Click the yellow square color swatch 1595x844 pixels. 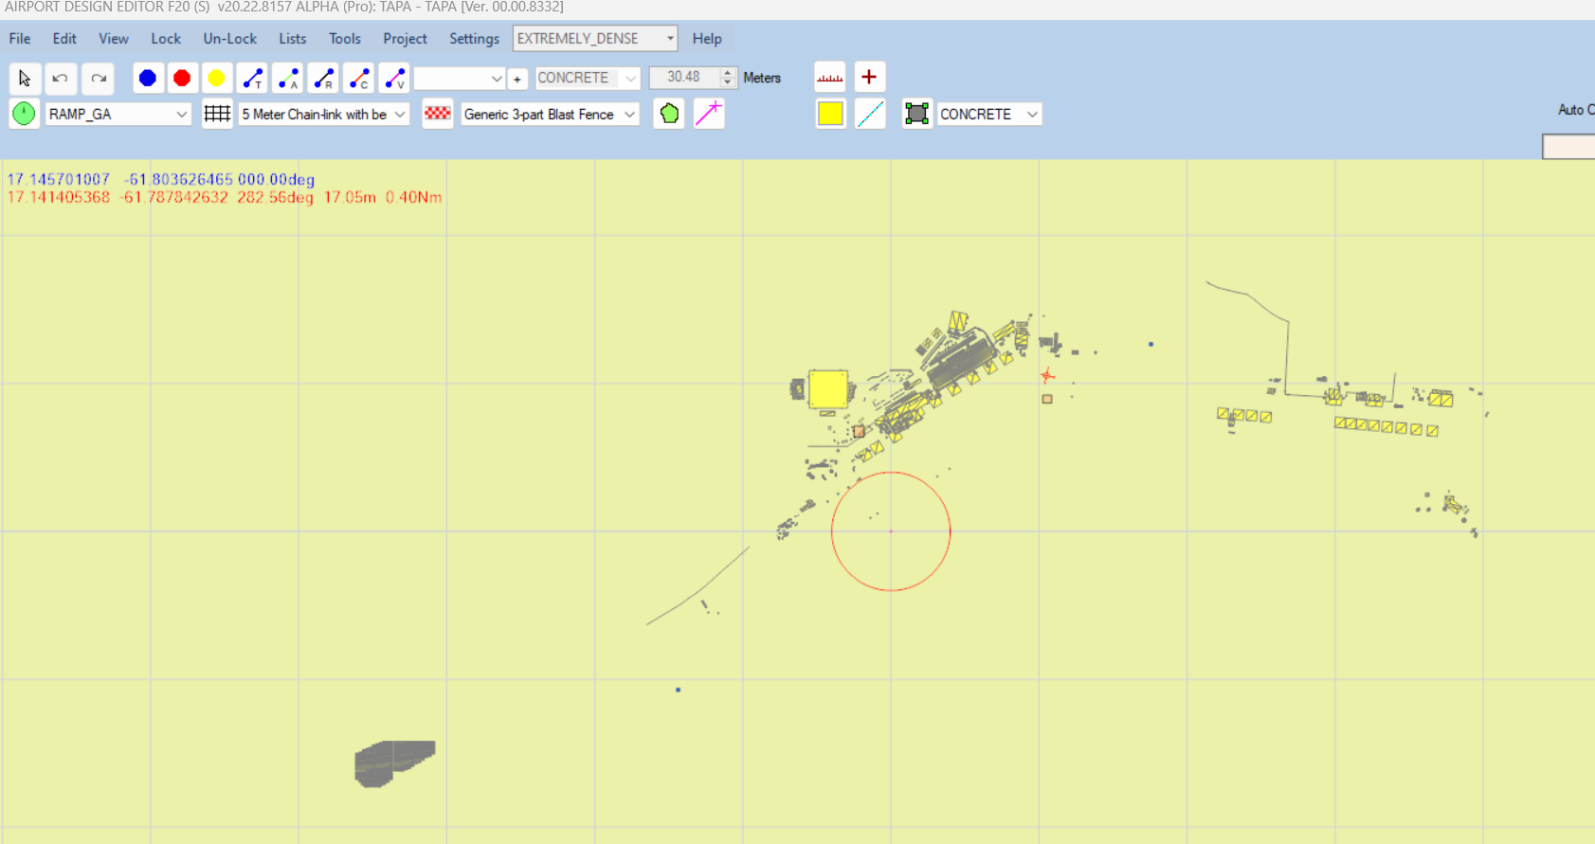pyautogui.click(x=830, y=114)
